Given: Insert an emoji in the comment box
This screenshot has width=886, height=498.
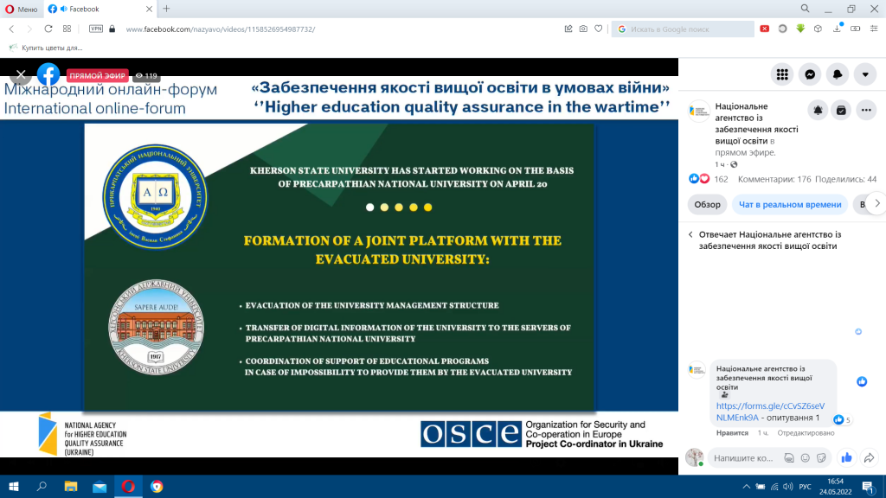Looking at the screenshot, I should click(x=806, y=458).
